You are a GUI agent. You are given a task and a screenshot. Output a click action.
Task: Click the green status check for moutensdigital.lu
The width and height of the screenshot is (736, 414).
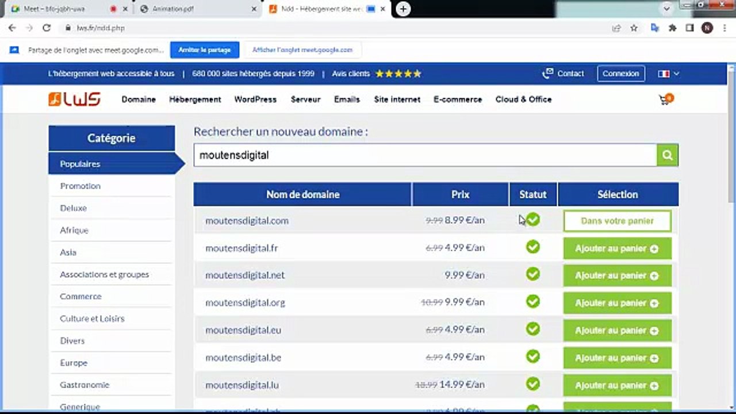click(x=533, y=384)
